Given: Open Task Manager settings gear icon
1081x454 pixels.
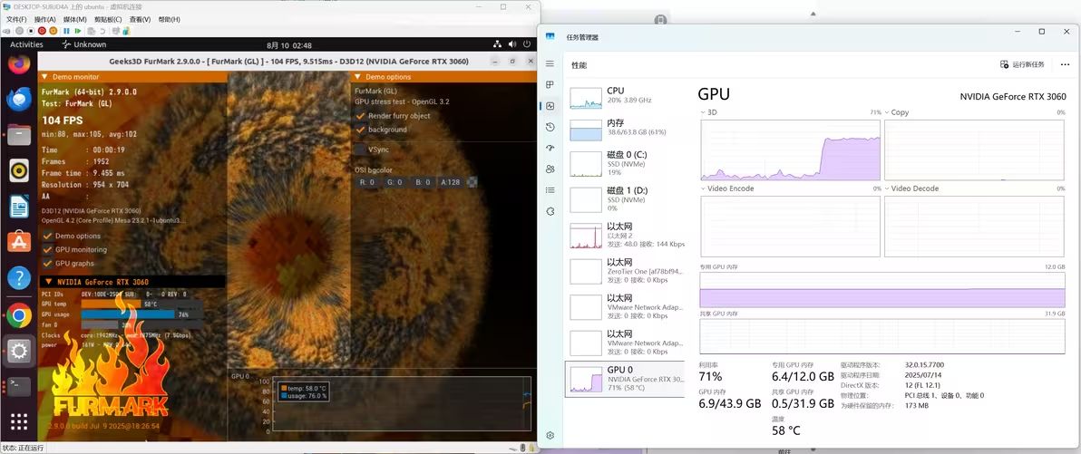Looking at the screenshot, I should click(550, 435).
